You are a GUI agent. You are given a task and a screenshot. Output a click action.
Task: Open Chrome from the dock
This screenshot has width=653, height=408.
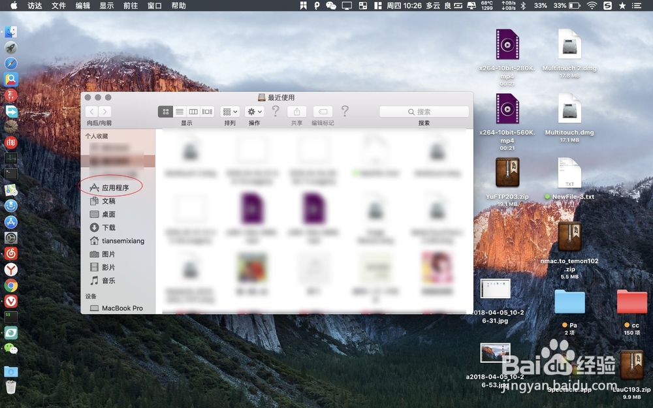pyautogui.click(x=11, y=285)
